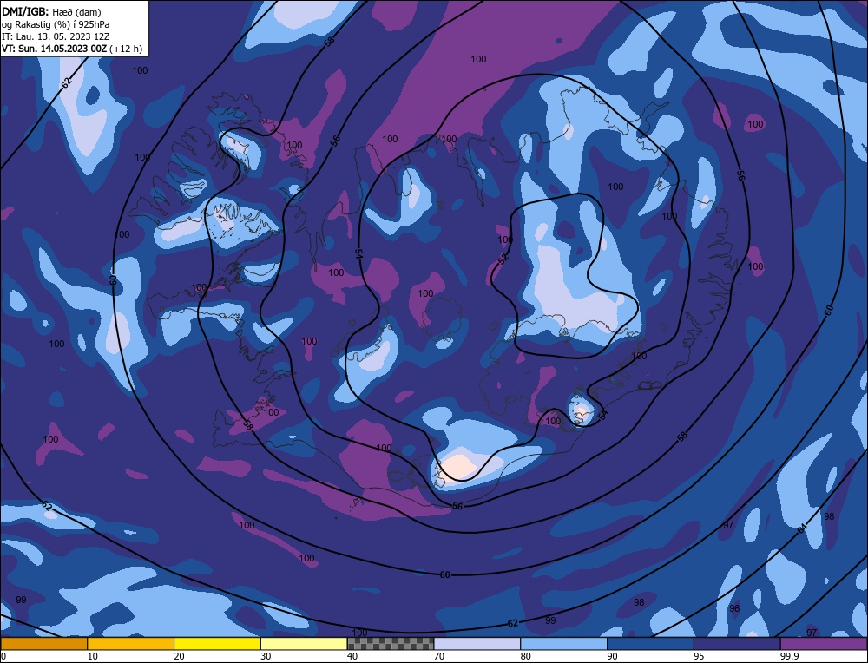Click the medium blue 90–95 legend swatch
This screenshot has height=663, width=868.
click(650, 644)
